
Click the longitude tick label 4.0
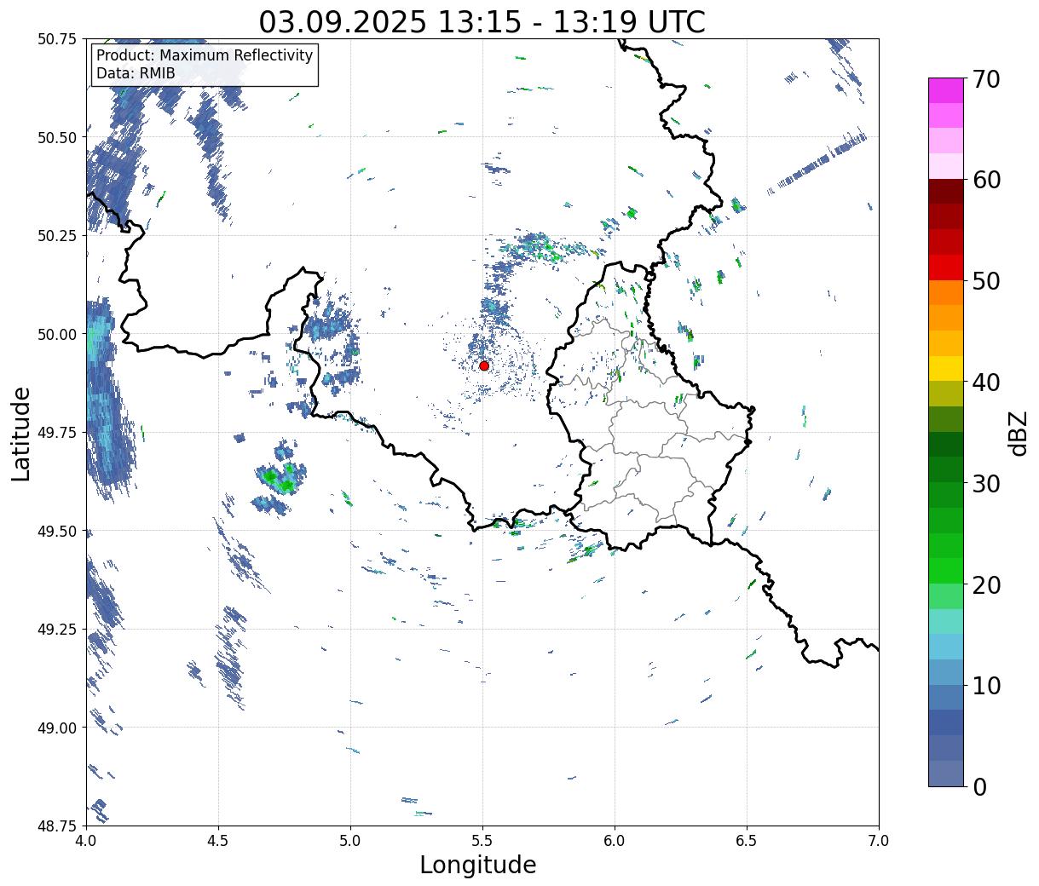tap(86, 840)
